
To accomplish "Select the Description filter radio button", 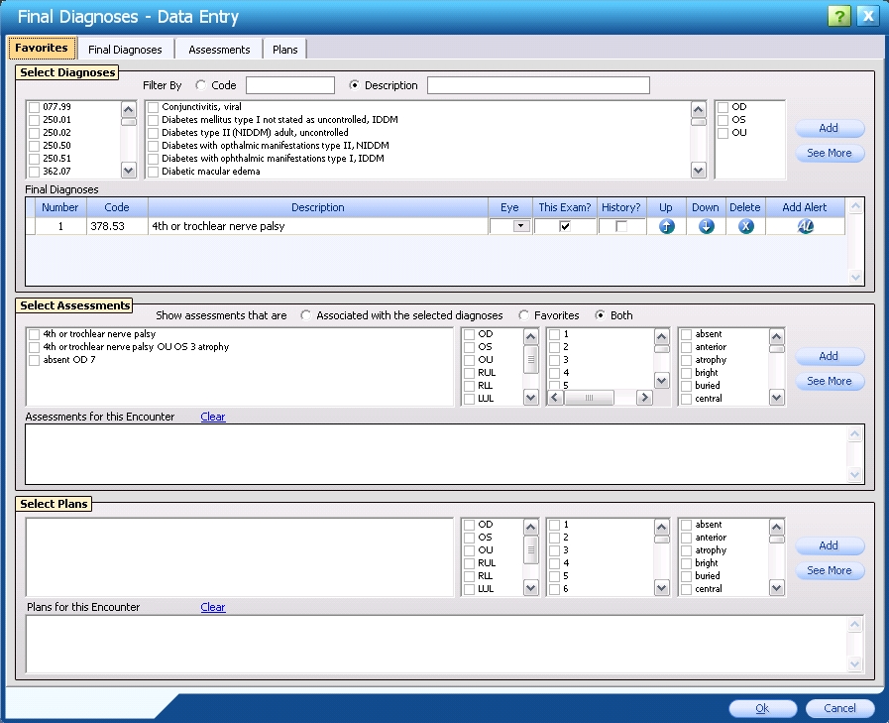I will pos(355,85).
